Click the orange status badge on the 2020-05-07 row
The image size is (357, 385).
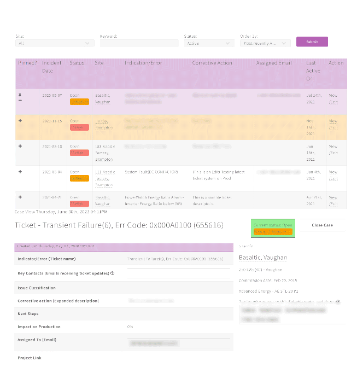point(79,102)
